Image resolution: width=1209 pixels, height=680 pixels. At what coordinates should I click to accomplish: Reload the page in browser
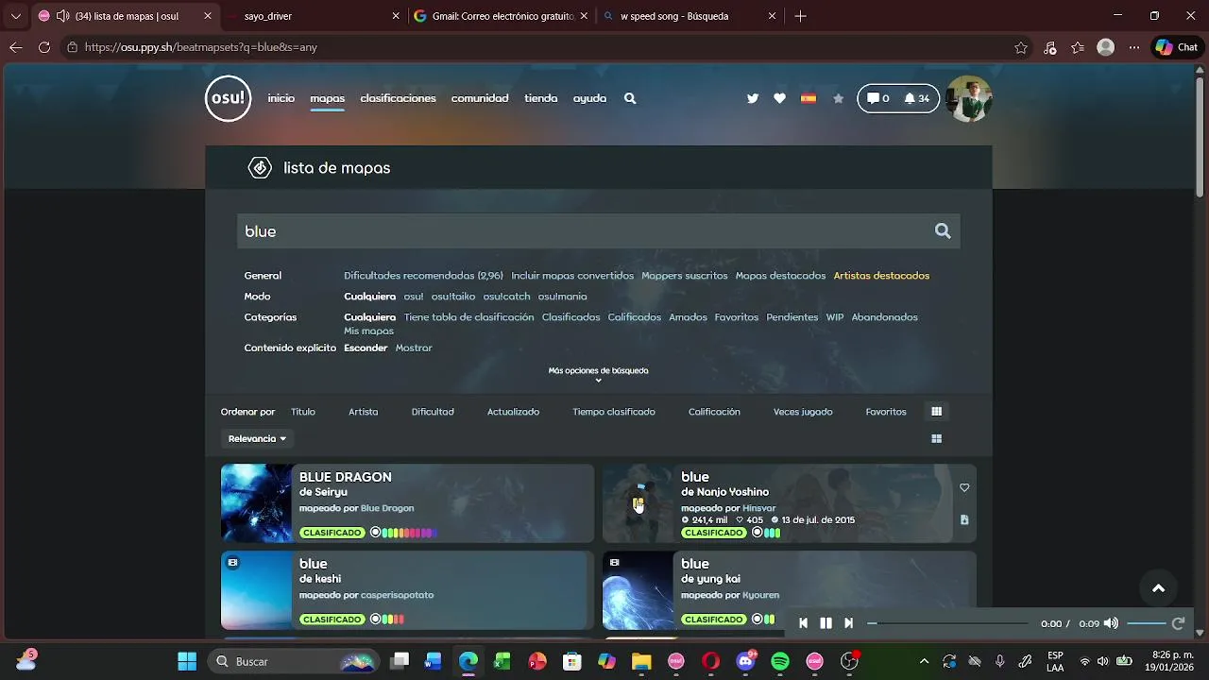click(44, 47)
